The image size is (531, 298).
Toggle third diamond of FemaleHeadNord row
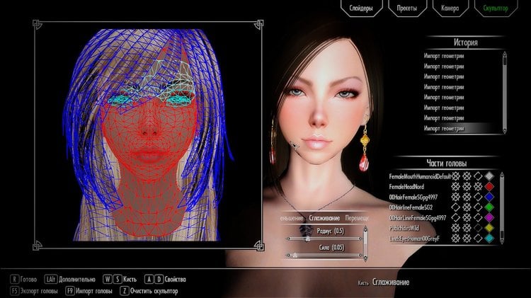pos(478,187)
